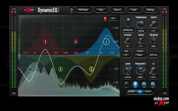Click the input meter +0.0 value
The width and height of the screenshot is (178, 111).
14,93
